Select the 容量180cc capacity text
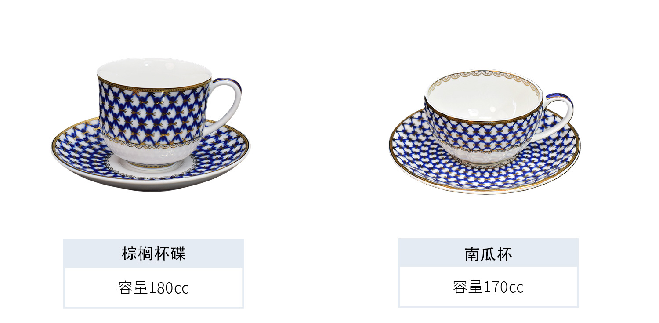Screen dimensions: 659x323 click(x=153, y=288)
